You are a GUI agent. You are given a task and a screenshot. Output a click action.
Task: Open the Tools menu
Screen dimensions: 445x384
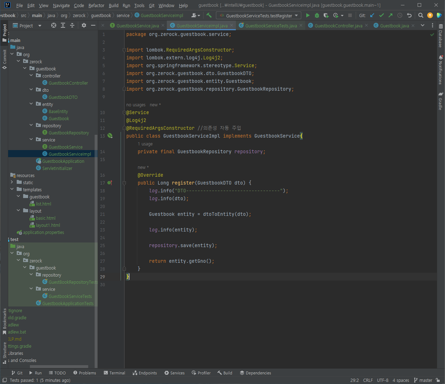pyautogui.click(x=139, y=5)
